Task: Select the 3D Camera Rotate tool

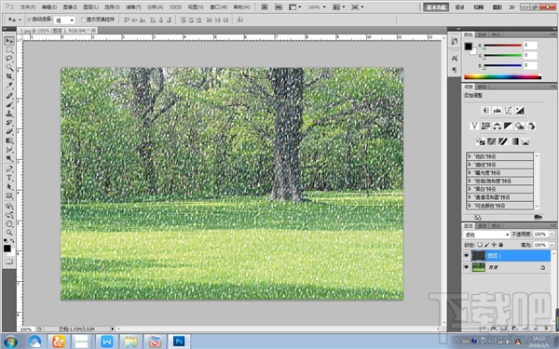Action: [9, 215]
